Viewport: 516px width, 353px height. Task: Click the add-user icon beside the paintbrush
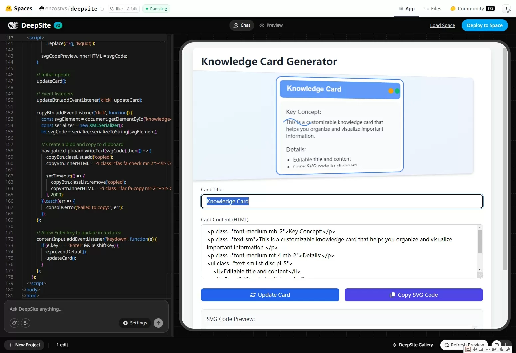(x=26, y=323)
